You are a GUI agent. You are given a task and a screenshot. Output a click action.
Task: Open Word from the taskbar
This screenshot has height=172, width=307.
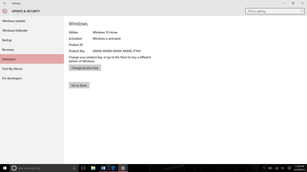(103, 168)
